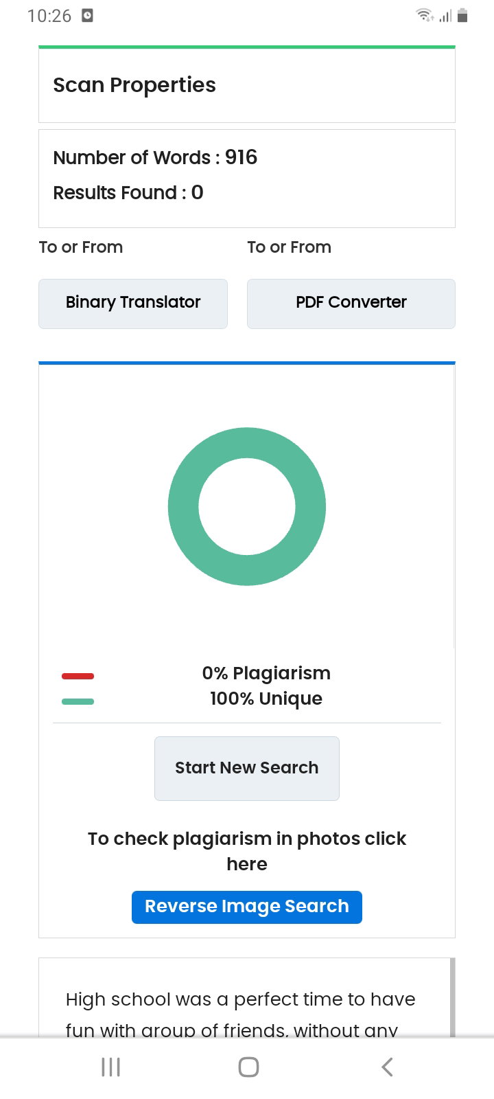Click the 0% Plagiarism label
The height and width of the screenshot is (1099, 494).
coord(266,673)
